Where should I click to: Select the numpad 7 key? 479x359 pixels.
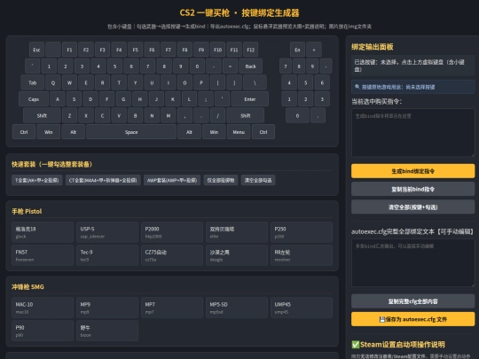[286, 66]
